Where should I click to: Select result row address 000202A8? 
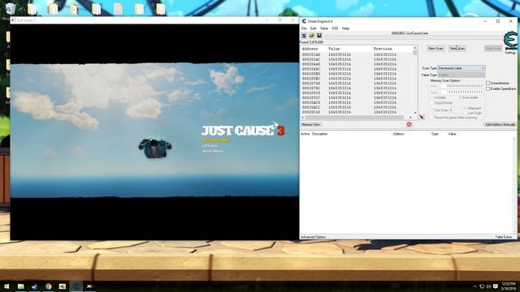[x=357, y=54]
